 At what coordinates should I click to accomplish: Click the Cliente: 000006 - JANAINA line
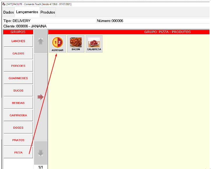106,26
